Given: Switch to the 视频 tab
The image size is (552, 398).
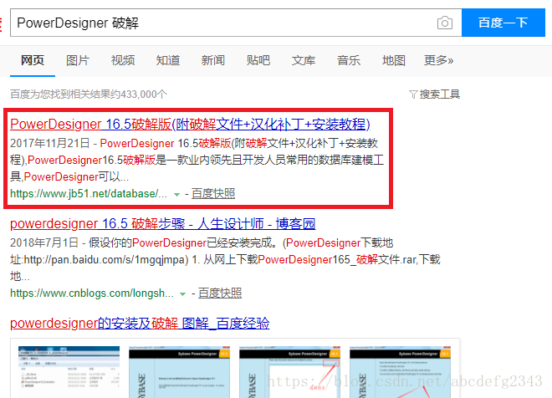Looking at the screenshot, I should 123,60.
